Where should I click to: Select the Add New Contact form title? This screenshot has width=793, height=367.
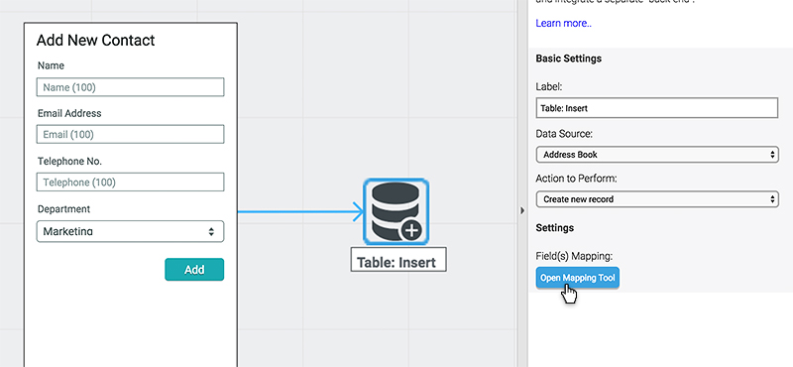(95, 41)
